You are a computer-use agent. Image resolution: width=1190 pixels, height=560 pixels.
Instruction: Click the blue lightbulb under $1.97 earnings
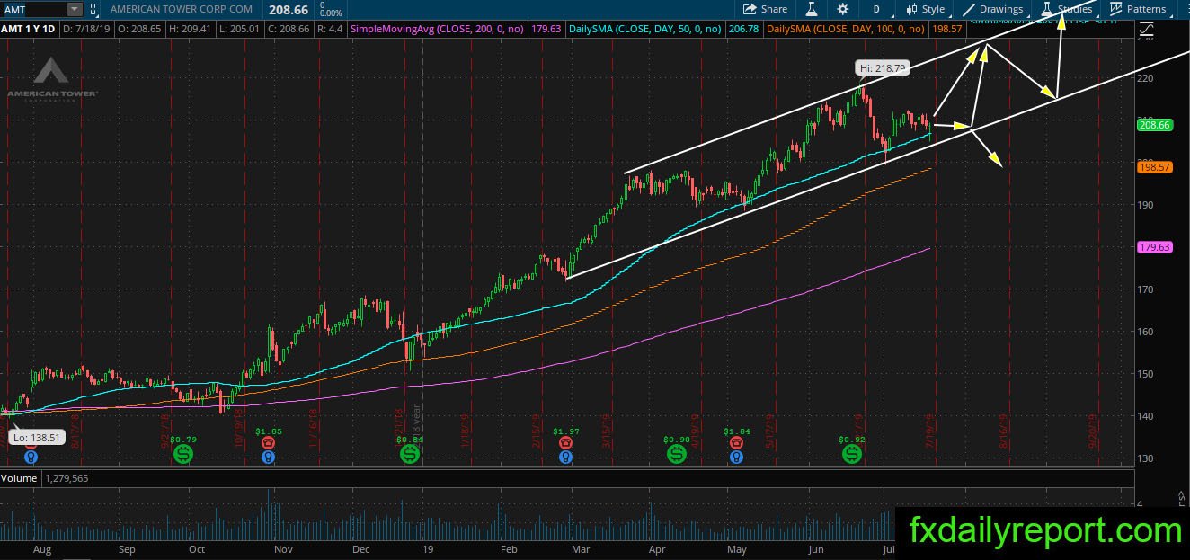[564, 458]
